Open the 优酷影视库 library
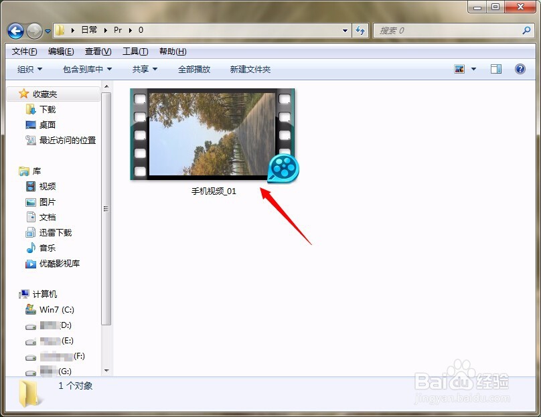 (60, 263)
